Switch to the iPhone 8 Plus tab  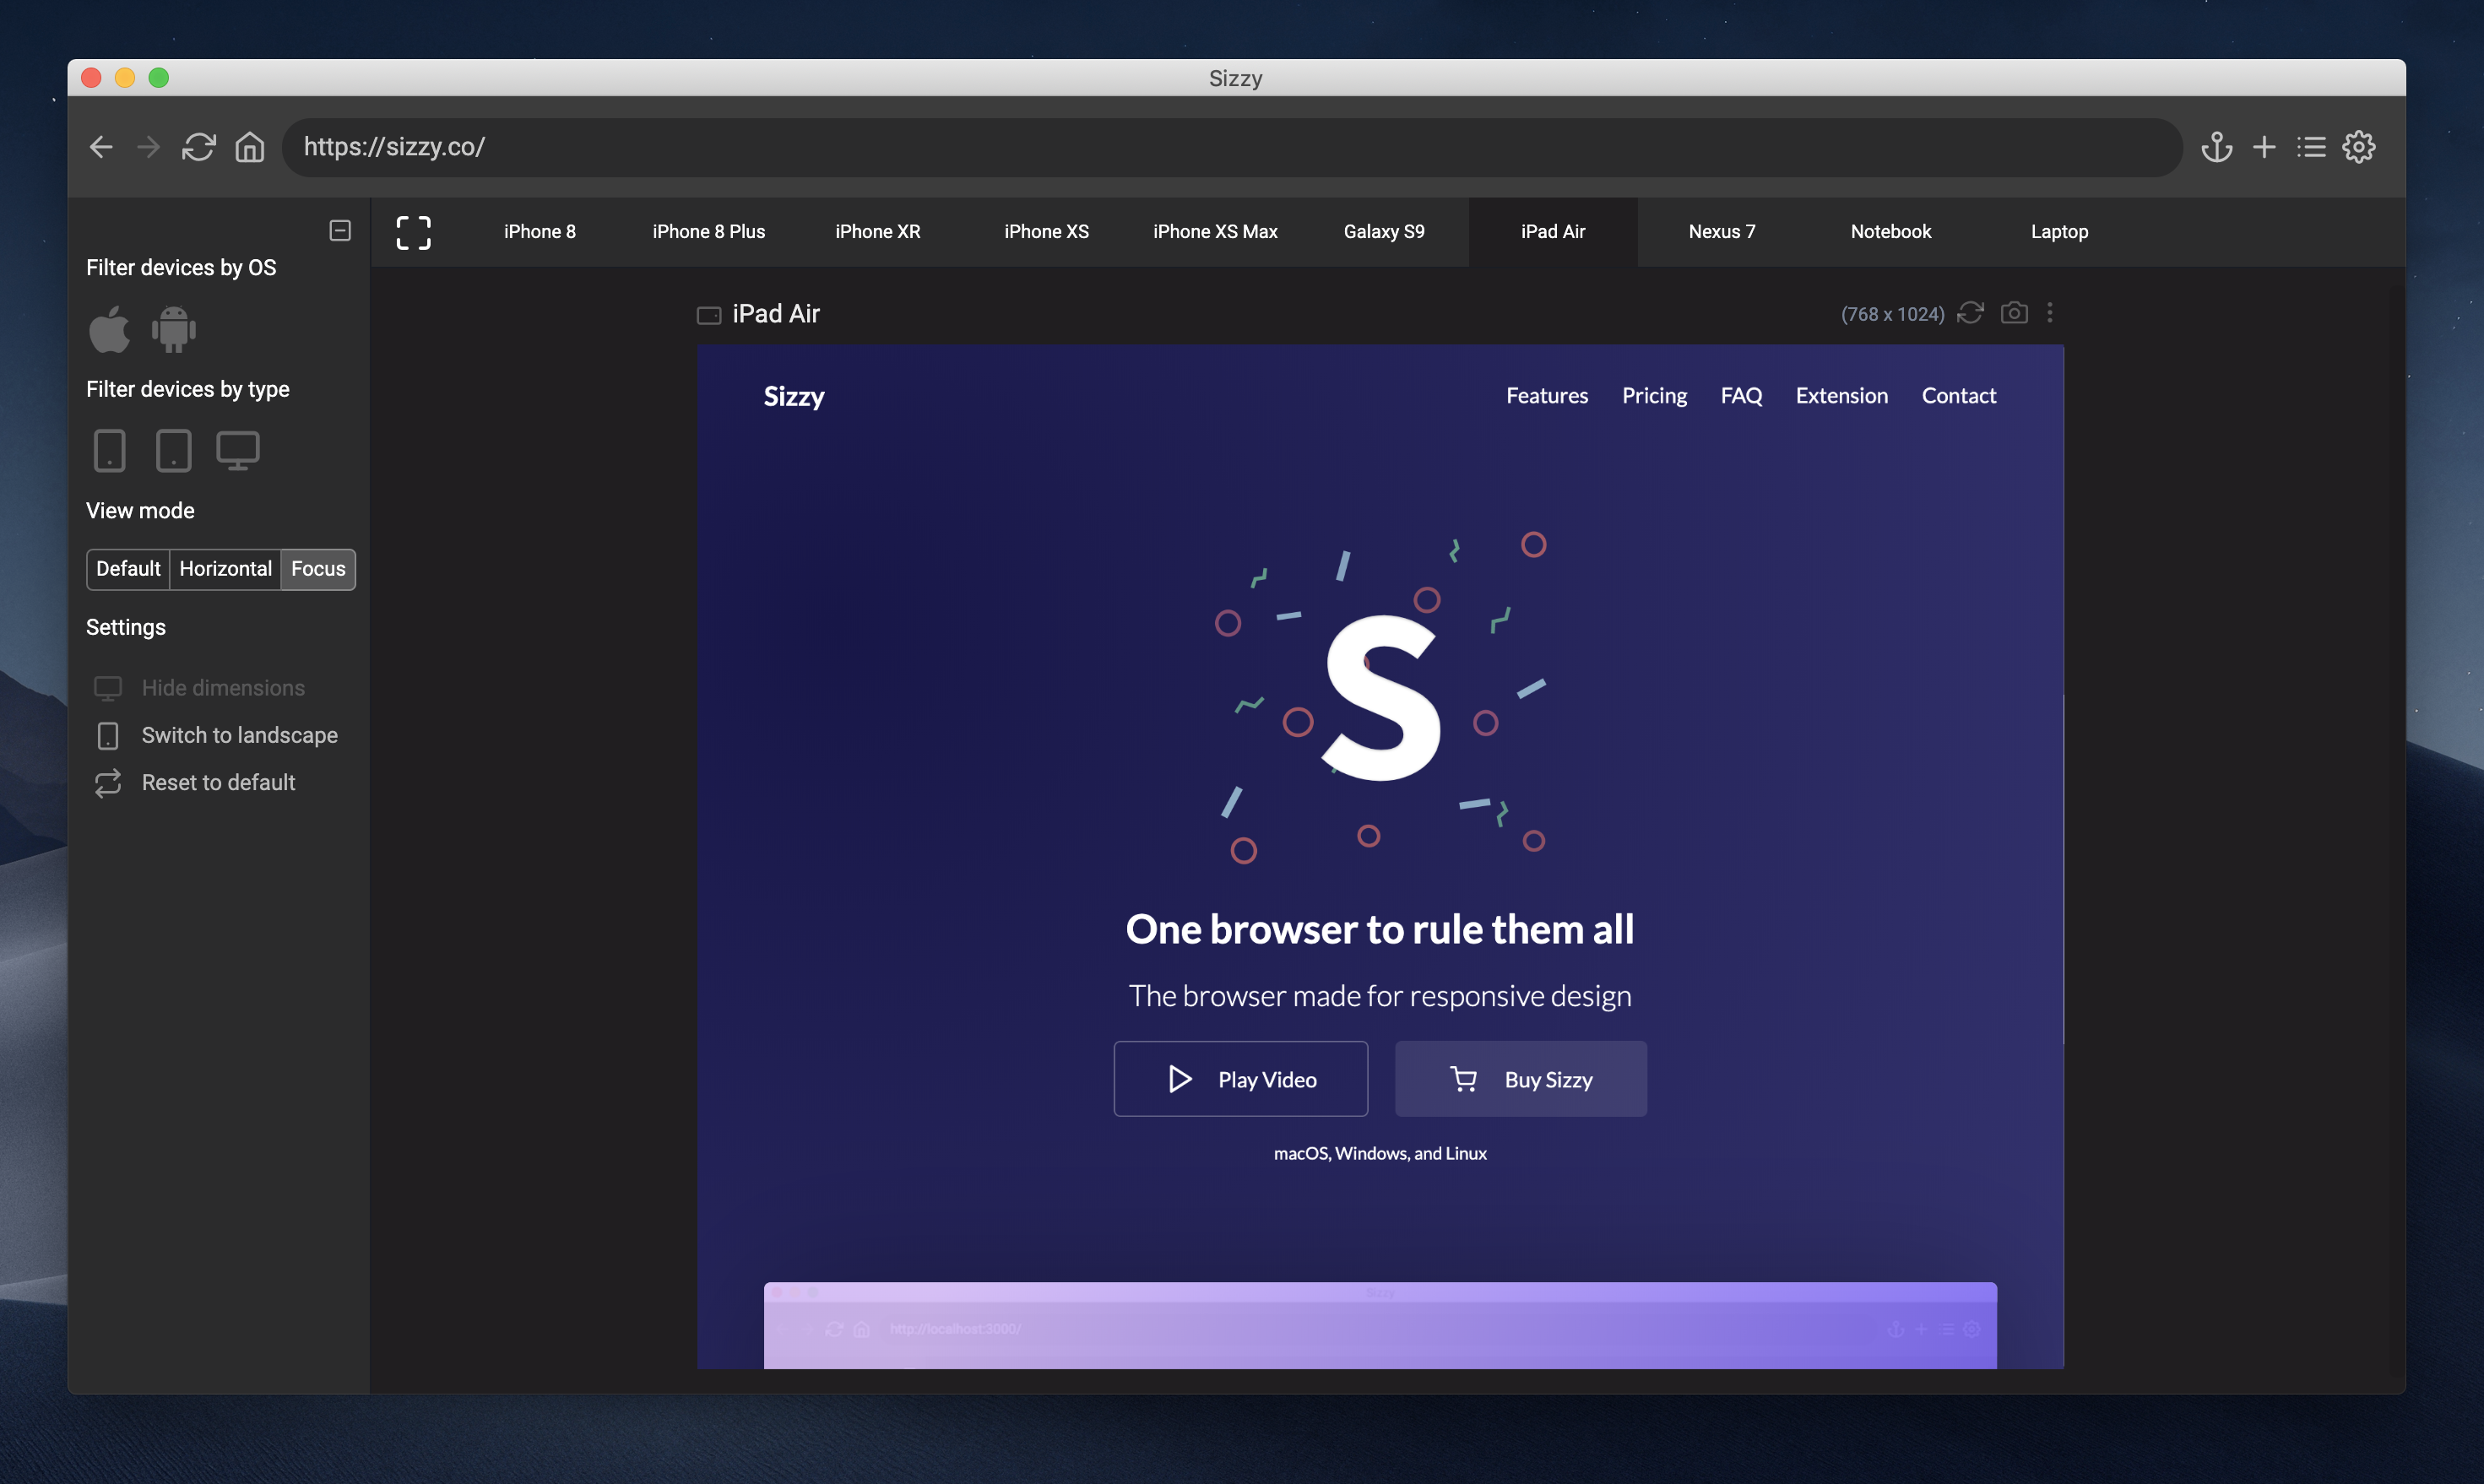pyautogui.click(x=709, y=232)
